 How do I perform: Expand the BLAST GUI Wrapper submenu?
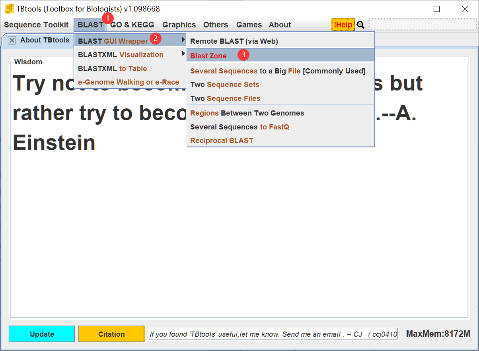click(x=130, y=40)
